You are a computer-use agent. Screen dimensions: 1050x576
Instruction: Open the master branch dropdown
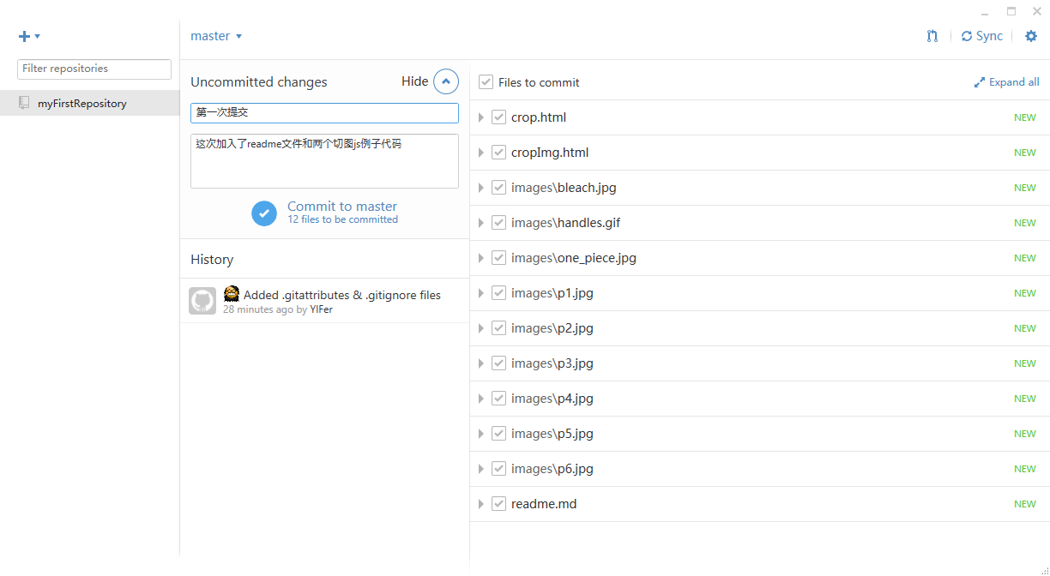[216, 36]
